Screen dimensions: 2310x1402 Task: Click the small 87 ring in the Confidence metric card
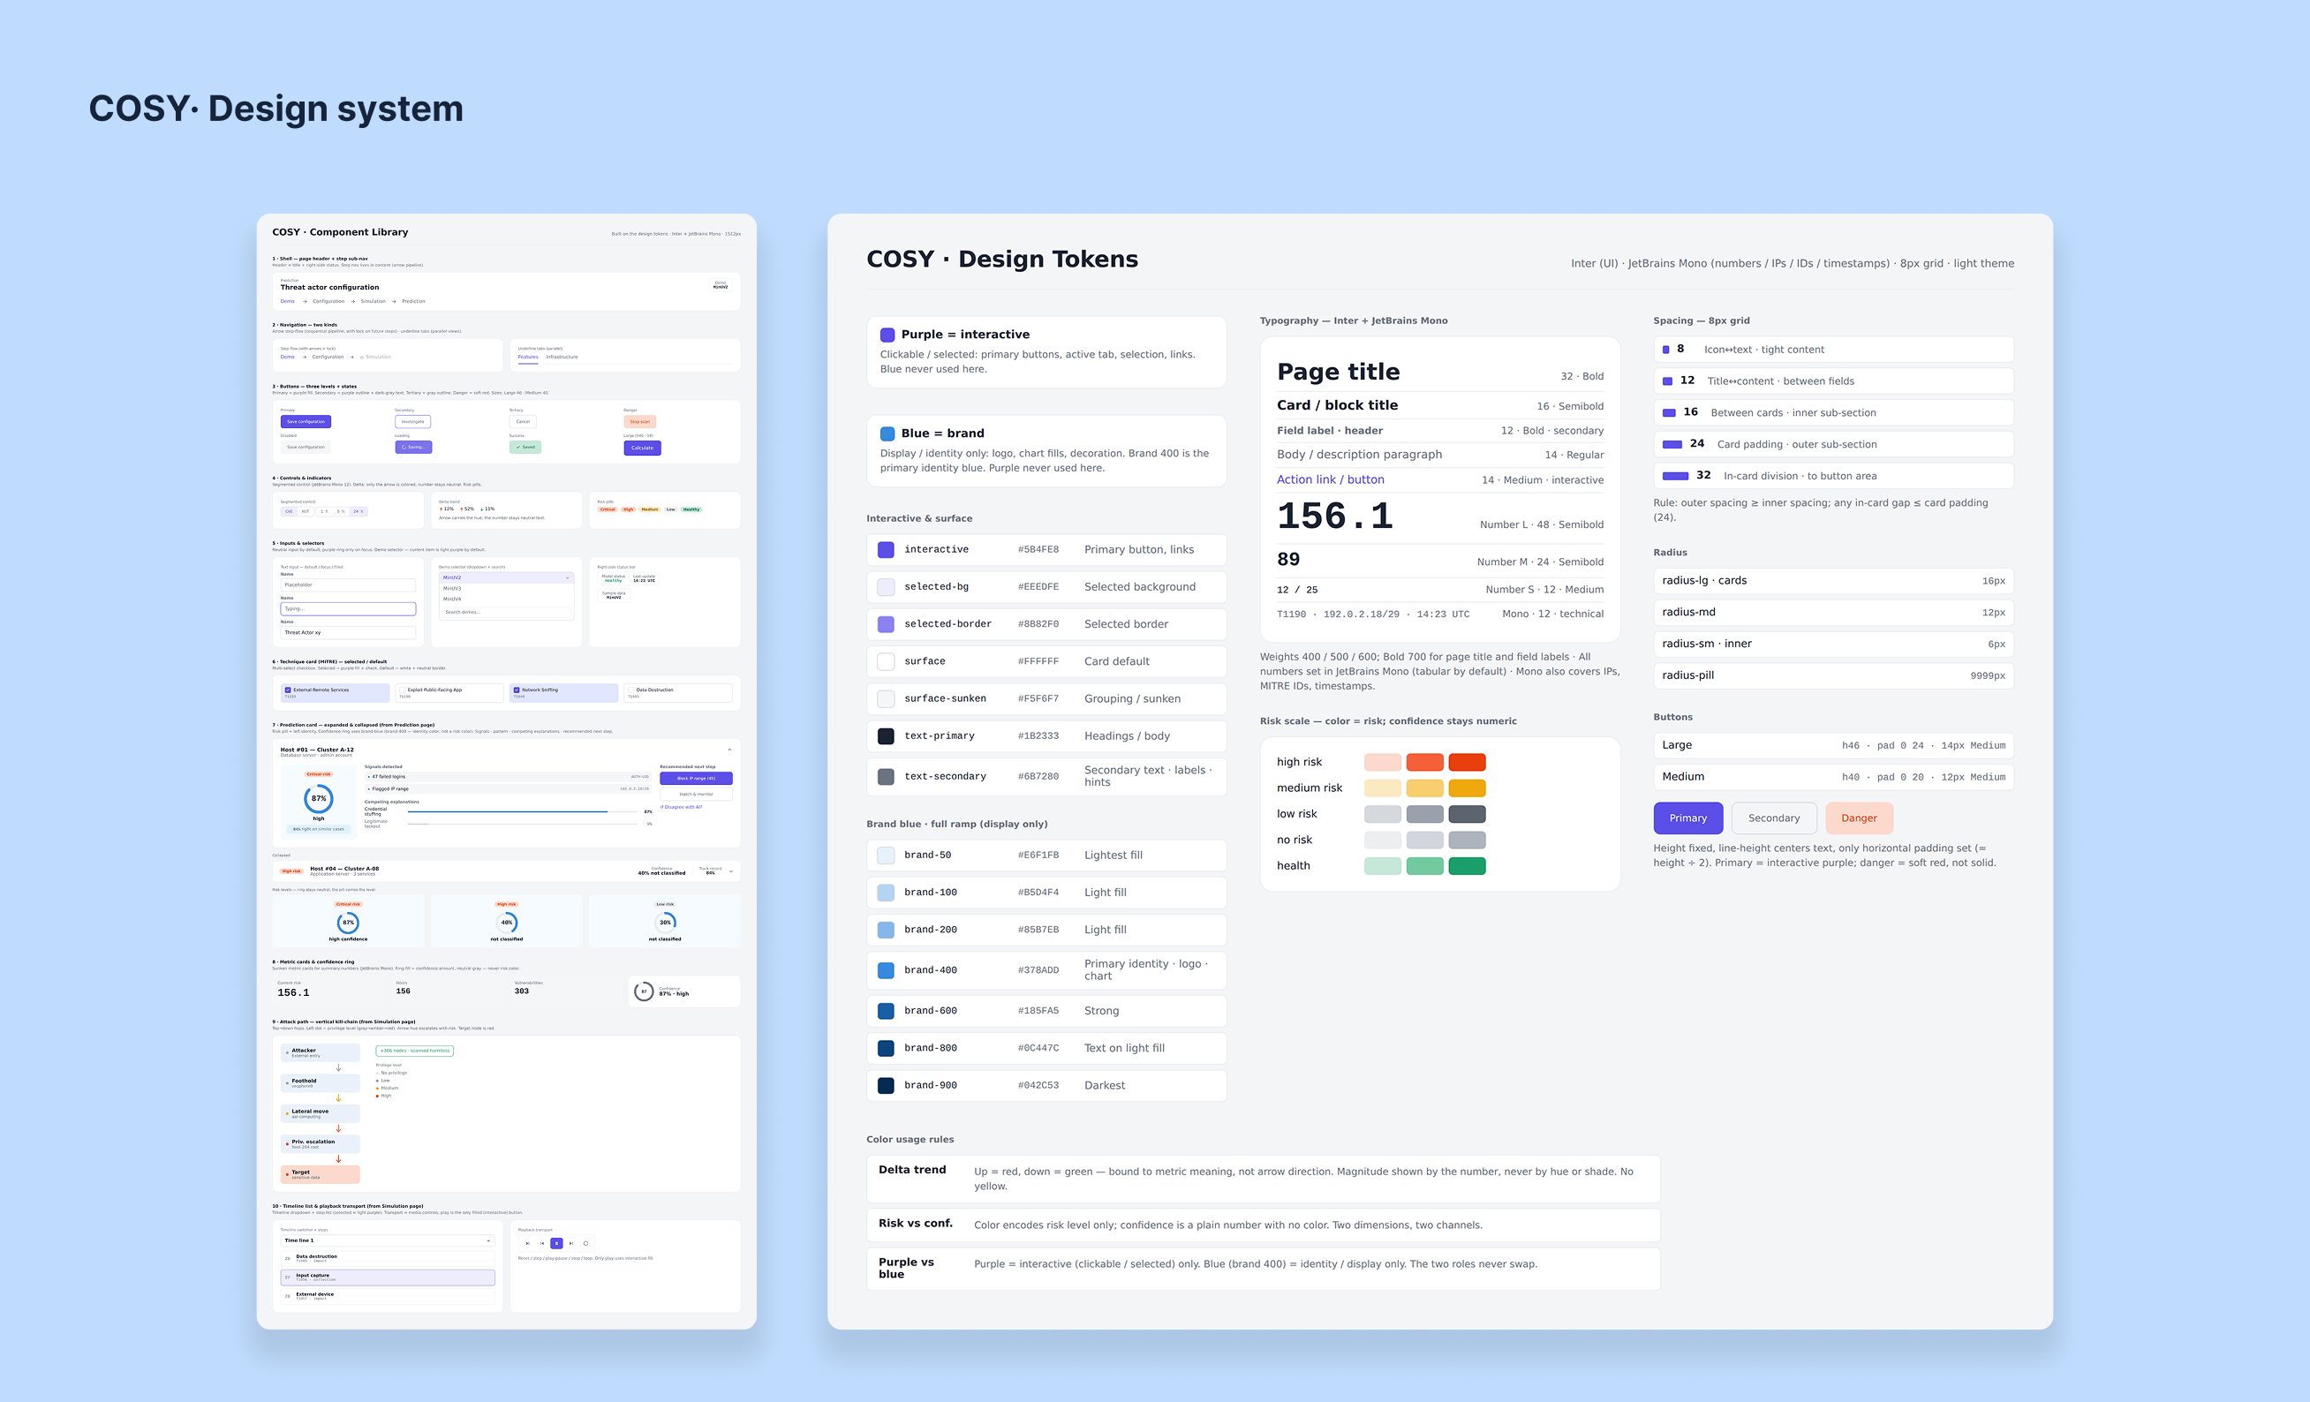(644, 991)
